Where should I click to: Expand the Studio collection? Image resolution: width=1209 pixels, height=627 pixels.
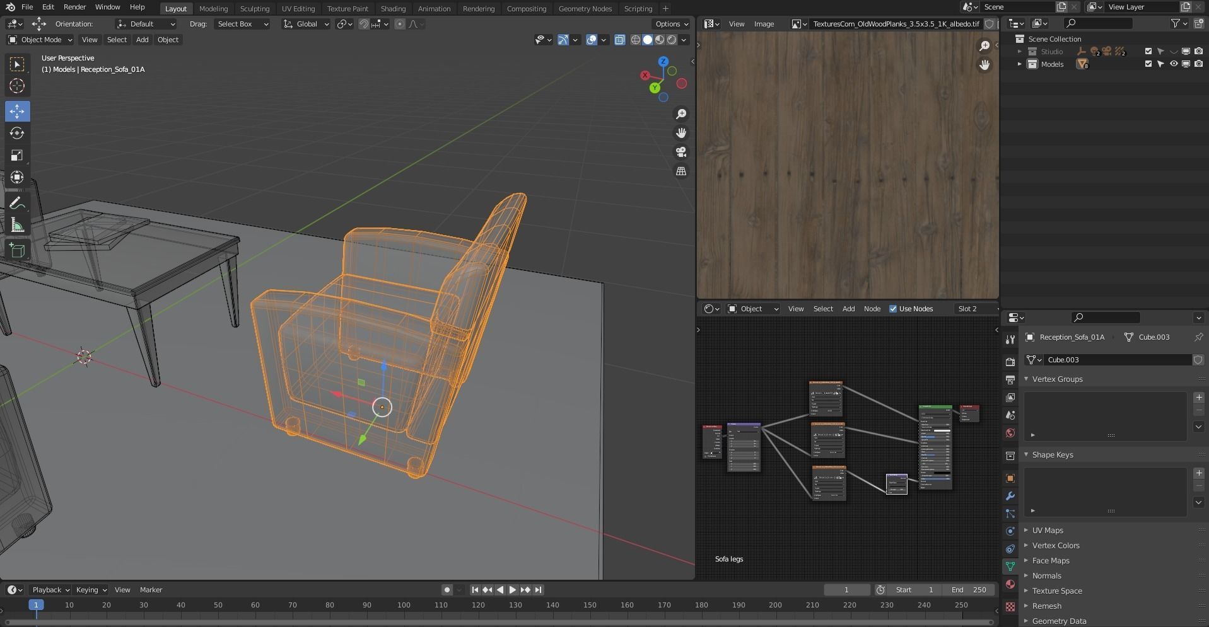pos(1019,52)
